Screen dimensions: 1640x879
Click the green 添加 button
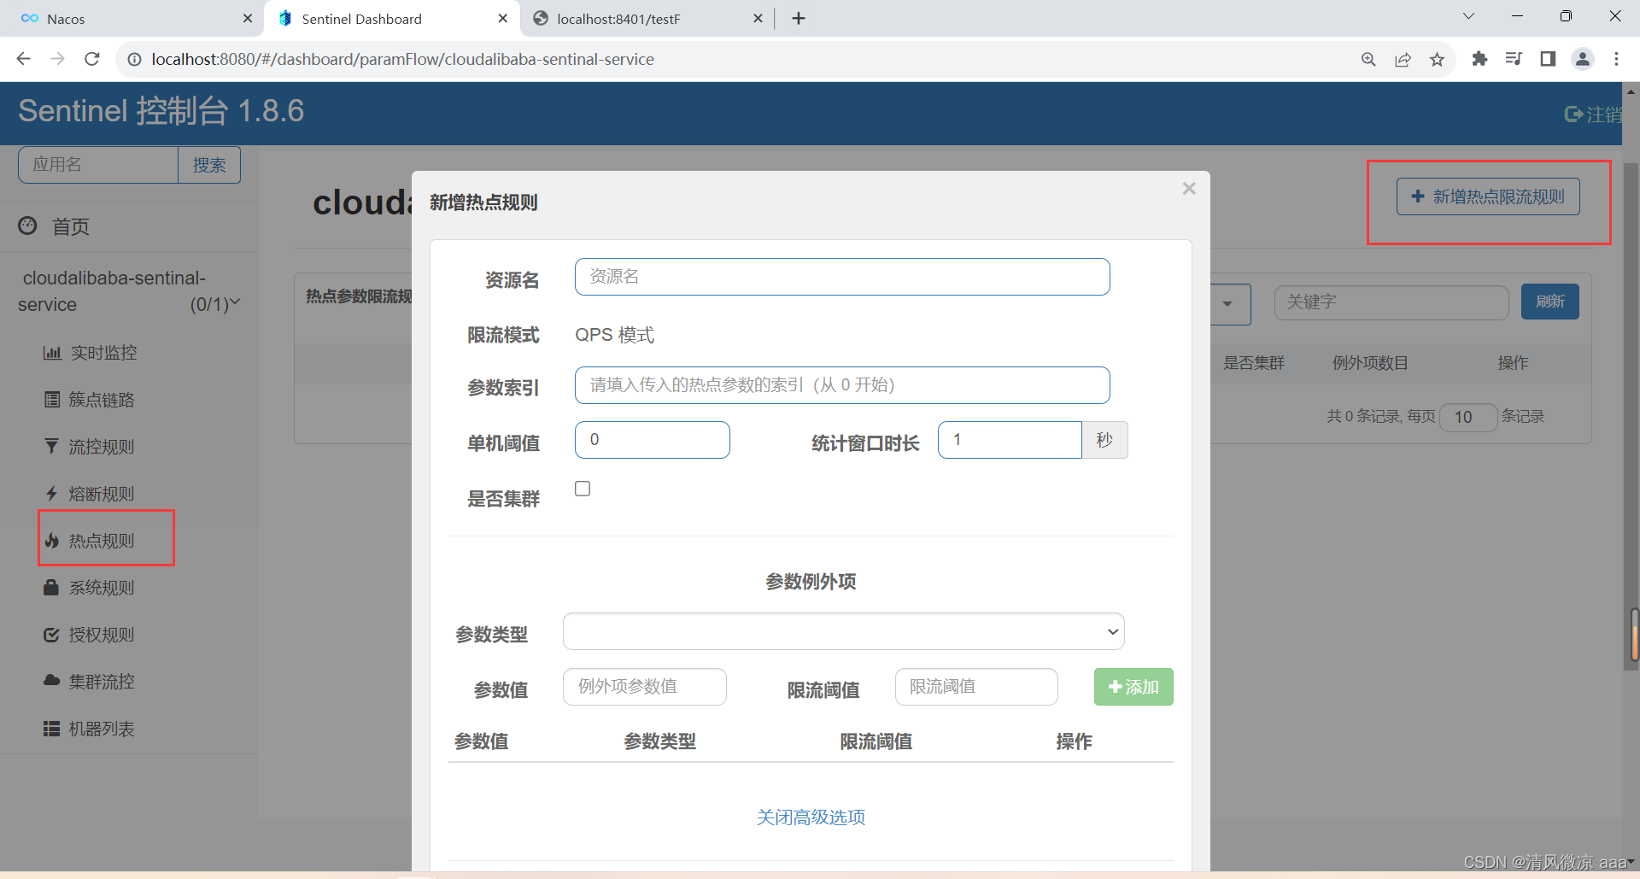(1133, 687)
